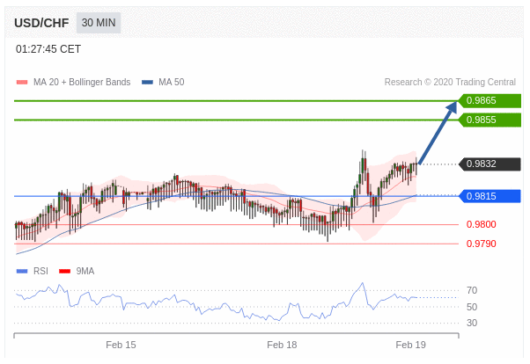Click the Feb 18 date label

click(x=282, y=345)
